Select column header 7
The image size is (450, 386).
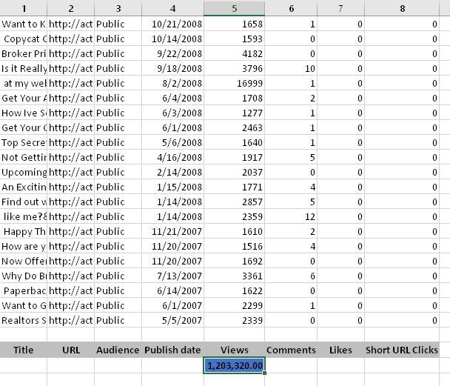[340, 8]
